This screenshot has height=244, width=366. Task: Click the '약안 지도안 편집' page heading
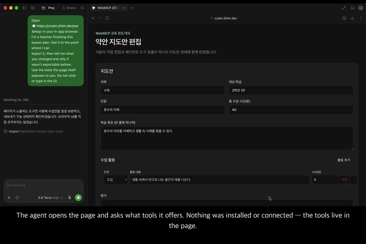pos(119,42)
